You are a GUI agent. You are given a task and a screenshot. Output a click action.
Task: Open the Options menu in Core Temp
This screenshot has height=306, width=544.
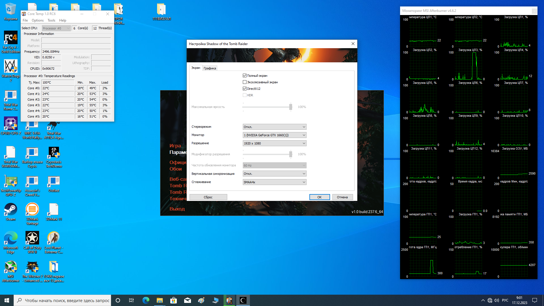pos(37,20)
